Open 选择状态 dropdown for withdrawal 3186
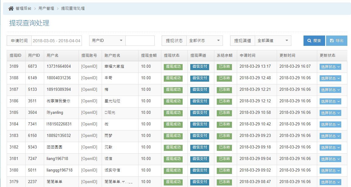This screenshot has width=351, height=187. [330, 101]
